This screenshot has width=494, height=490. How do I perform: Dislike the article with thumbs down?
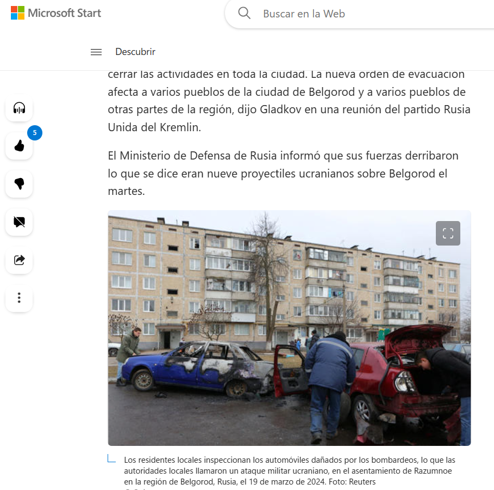tap(19, 184)
